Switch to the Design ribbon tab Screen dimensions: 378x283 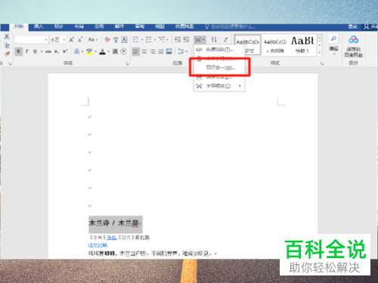[x=59, y=26]
